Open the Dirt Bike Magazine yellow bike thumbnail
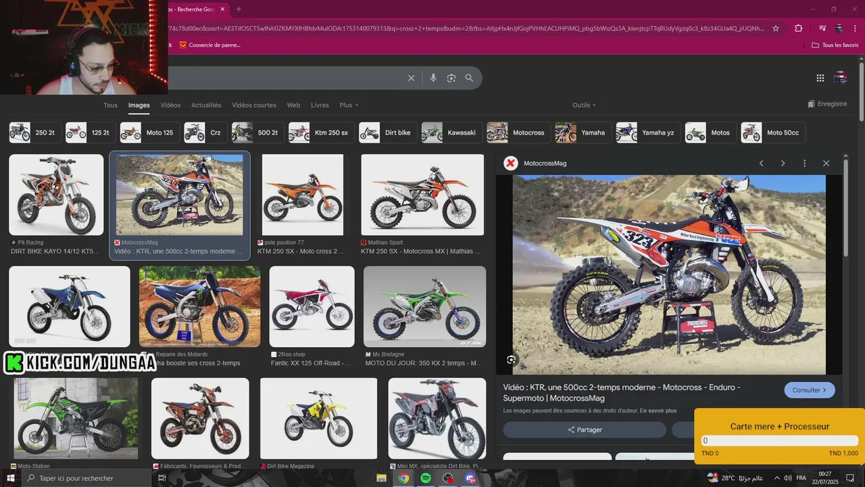 tap(318, 418)
